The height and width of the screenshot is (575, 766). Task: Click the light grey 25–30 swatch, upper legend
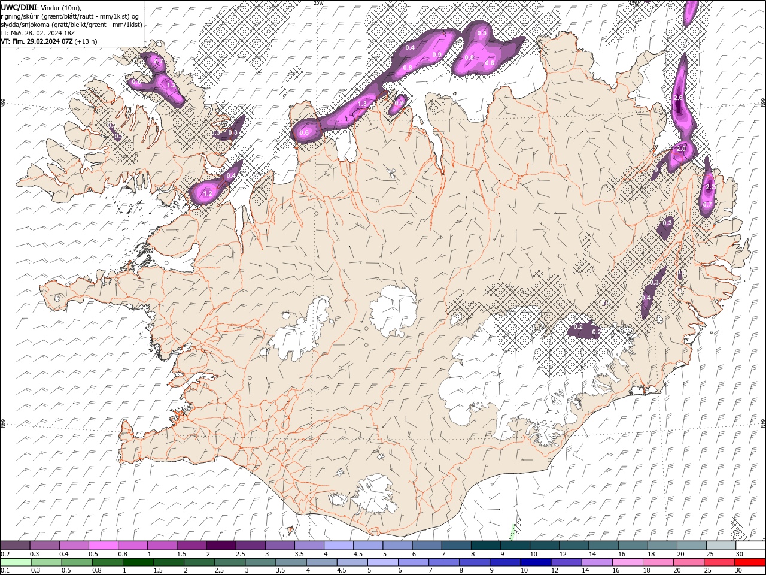721,546
